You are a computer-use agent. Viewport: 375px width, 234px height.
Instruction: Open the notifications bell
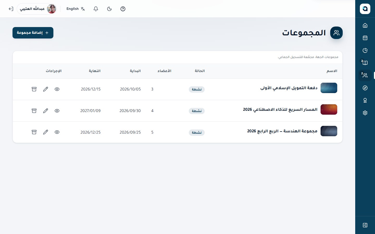click(x=96, y=9)
